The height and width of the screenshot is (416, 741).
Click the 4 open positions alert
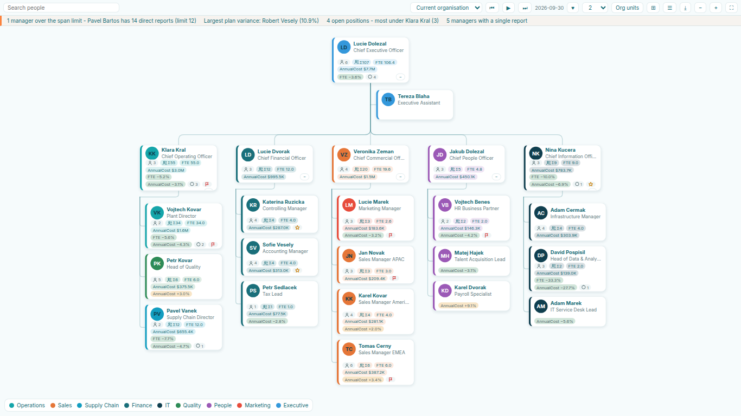(x=382, y=21)
